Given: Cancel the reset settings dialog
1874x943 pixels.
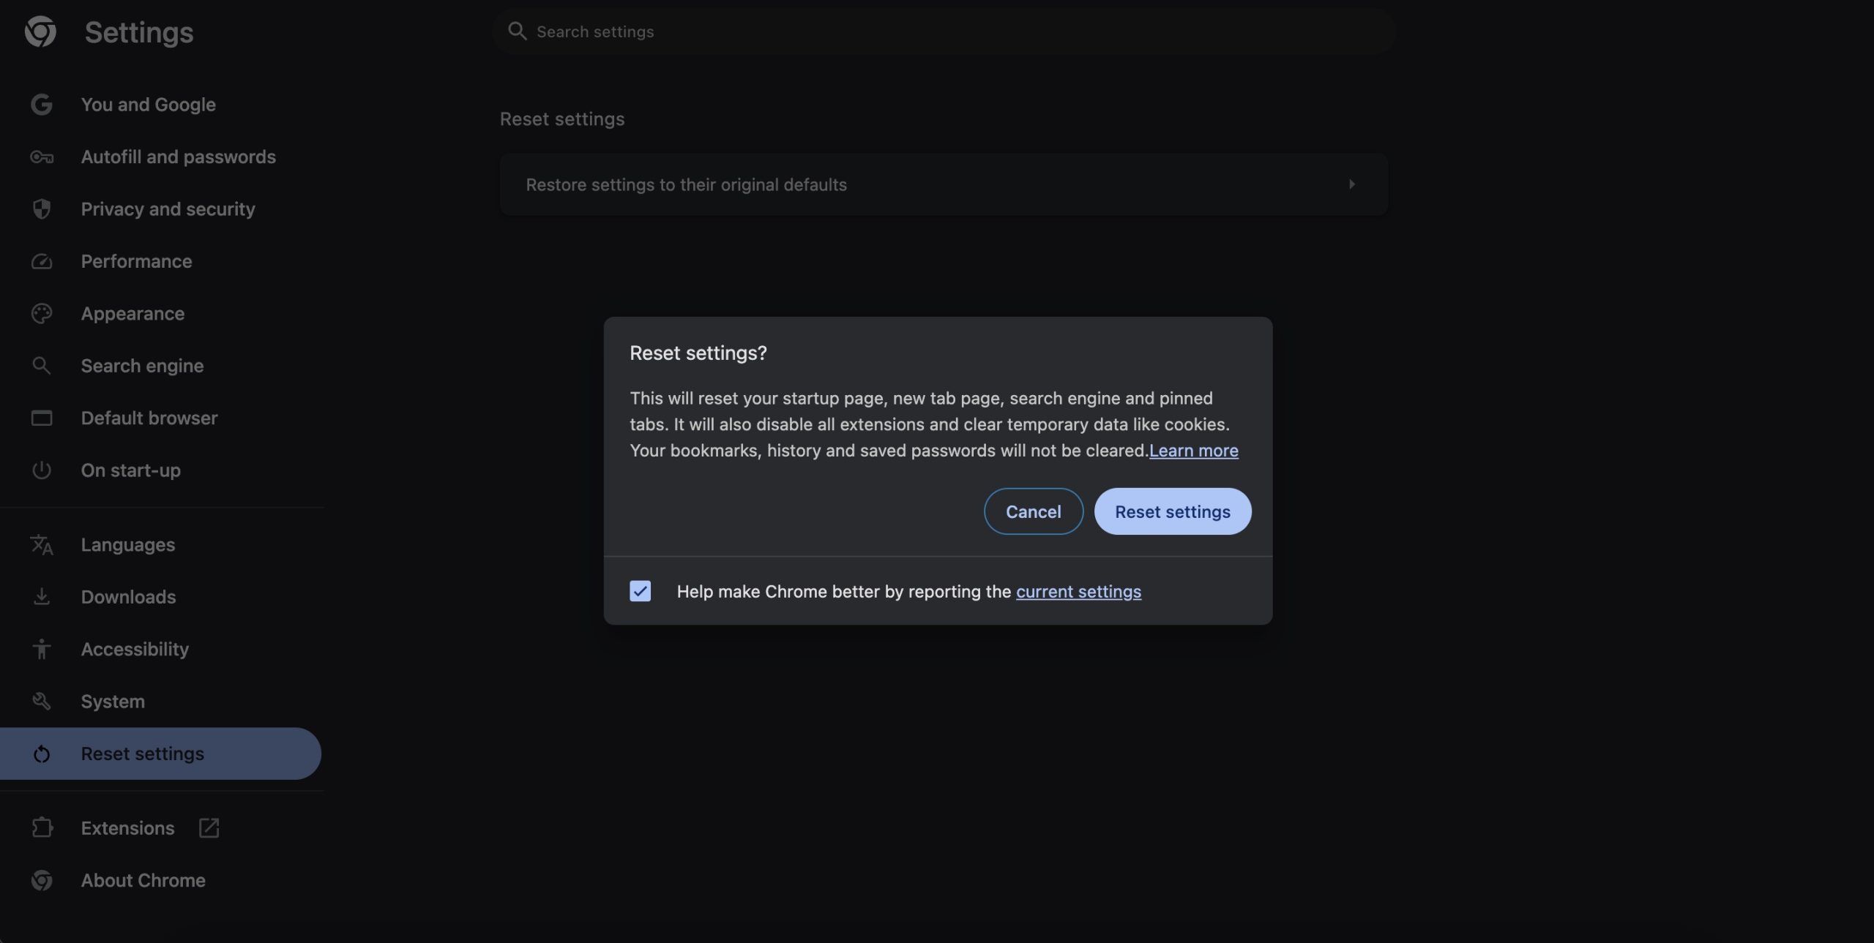Looking at the screenshot, I should [1033, 511].
